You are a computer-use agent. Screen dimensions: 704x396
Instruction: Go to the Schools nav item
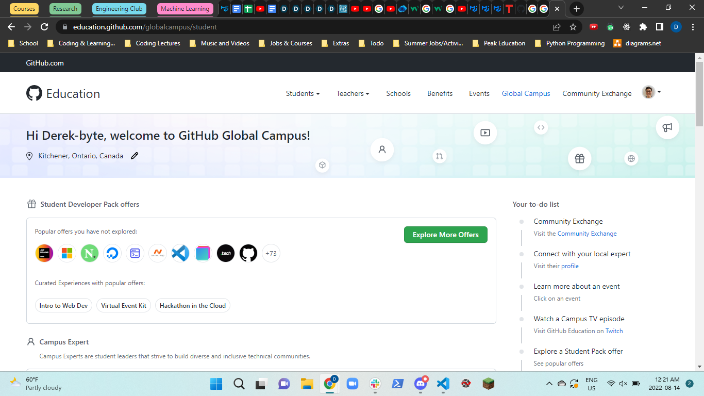point(398,93)
